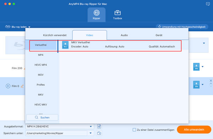The height and width of the screenshot is (139, 213).
Task: Click the Qualität: Automatisch text
Action: tap(162, 46)
